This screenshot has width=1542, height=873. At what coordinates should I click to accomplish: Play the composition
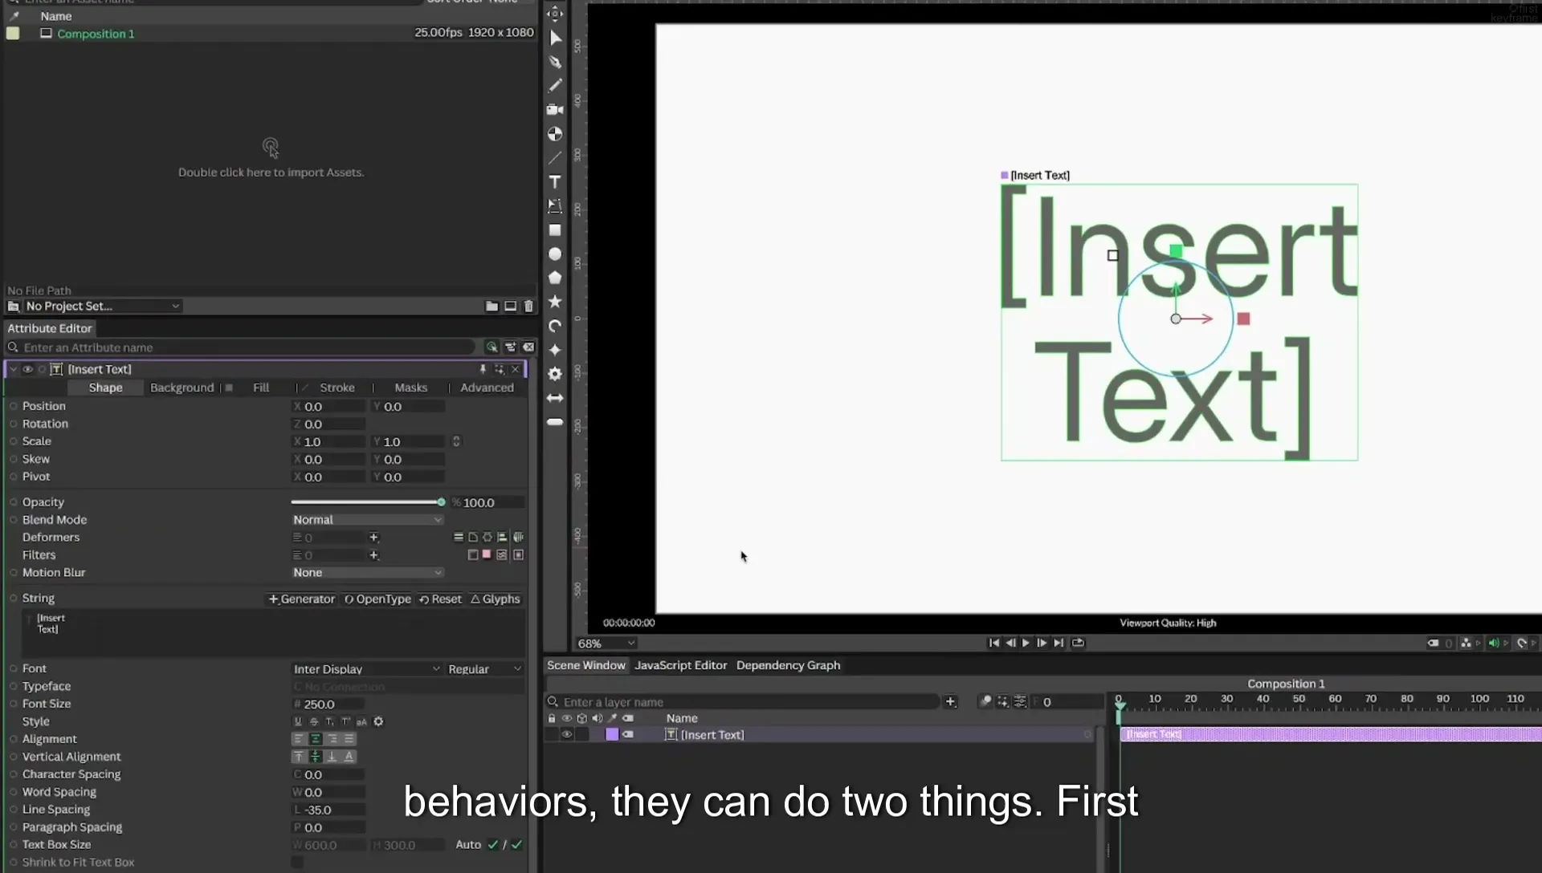[1026, 643]
